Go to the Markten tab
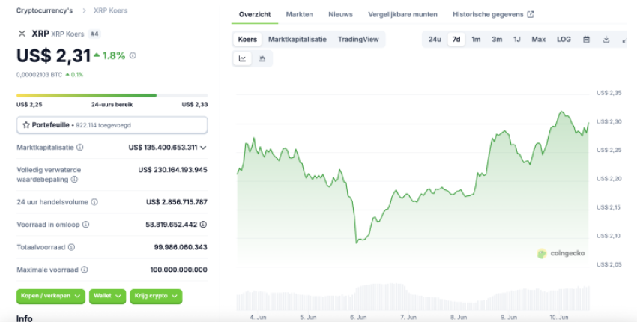This screenshot has height=322, width=637. (x=299, y=14)
